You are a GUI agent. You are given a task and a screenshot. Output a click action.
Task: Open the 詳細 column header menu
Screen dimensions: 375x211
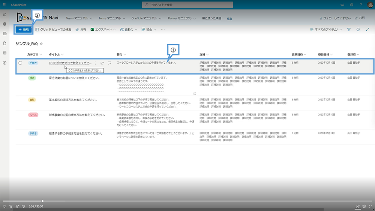pos(204,54)
